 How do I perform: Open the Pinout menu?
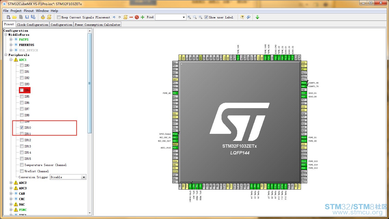pos(29,11)
